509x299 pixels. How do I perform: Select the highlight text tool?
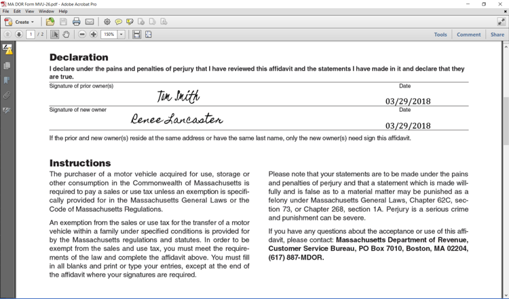(x=130, y=22)
